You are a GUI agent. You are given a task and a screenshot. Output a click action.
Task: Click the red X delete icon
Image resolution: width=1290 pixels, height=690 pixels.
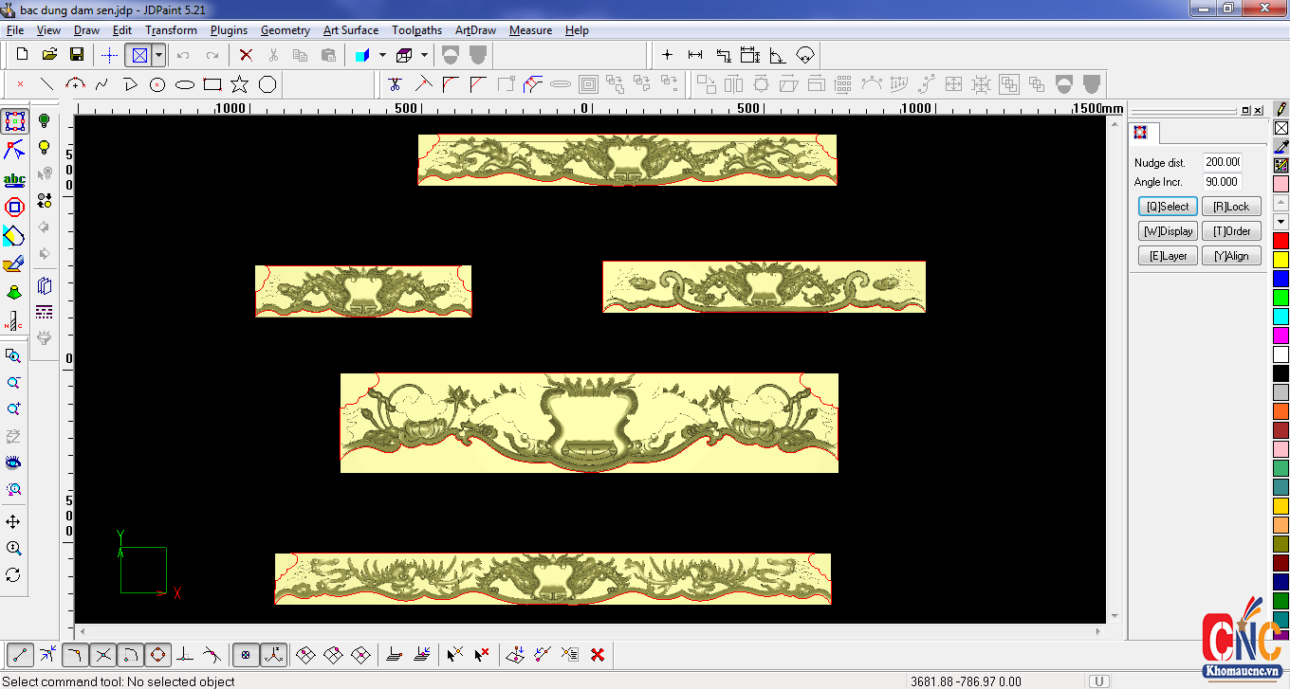point(246,55)
